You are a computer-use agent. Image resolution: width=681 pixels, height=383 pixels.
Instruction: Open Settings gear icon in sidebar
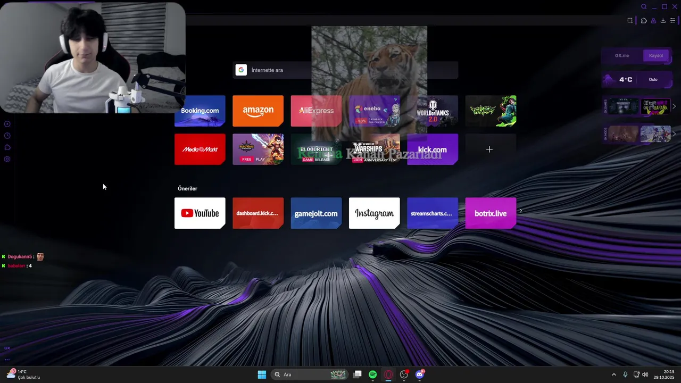click(x=7, y=159)
